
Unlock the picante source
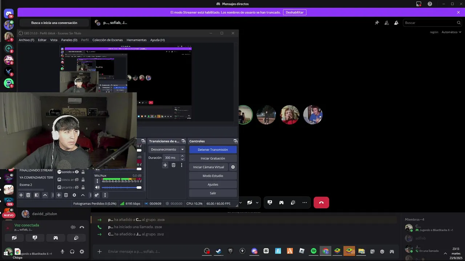pos(83,187)
